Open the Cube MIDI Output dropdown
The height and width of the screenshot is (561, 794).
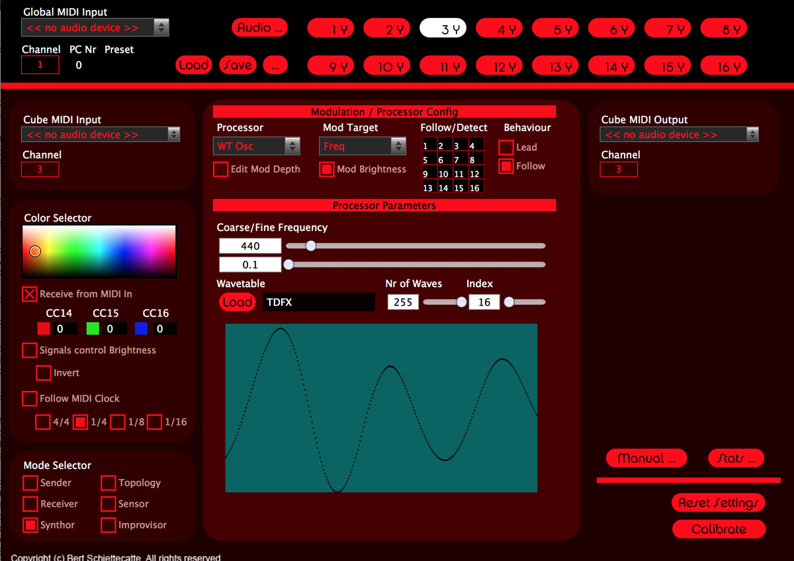[680, 134]
